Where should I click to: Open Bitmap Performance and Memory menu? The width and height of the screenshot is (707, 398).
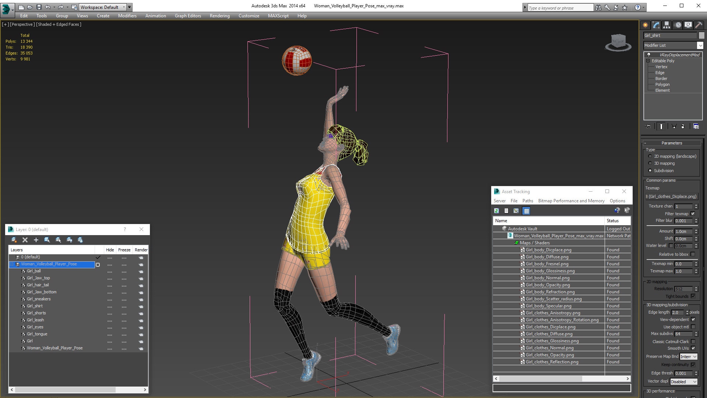tap(571, 201)
